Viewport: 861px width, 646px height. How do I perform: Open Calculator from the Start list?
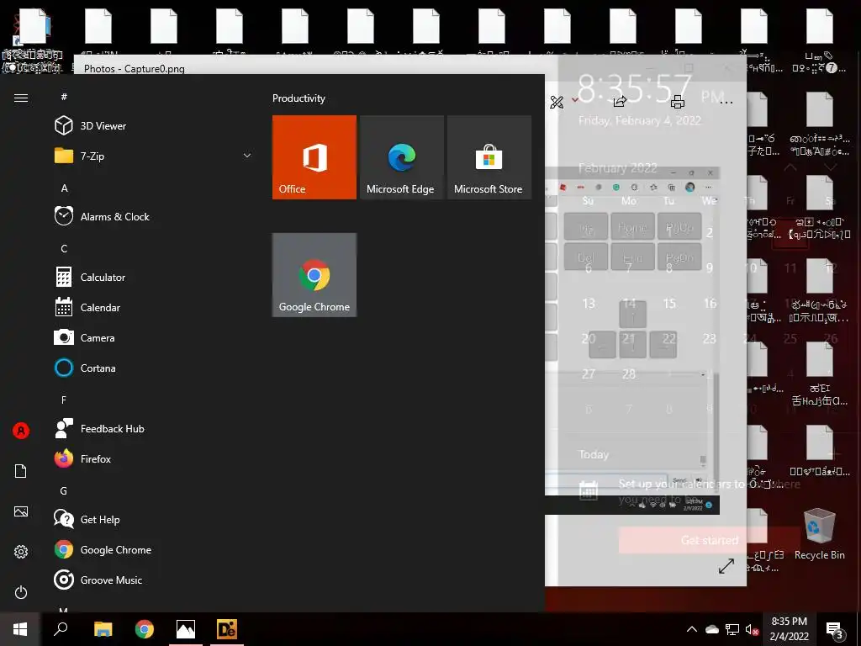tap(102, 278)
